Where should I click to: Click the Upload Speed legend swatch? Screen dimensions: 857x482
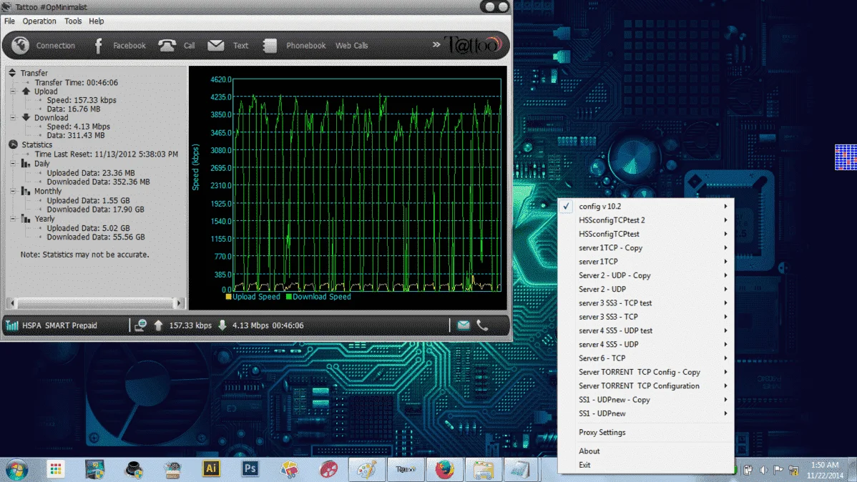click(228, 297)
